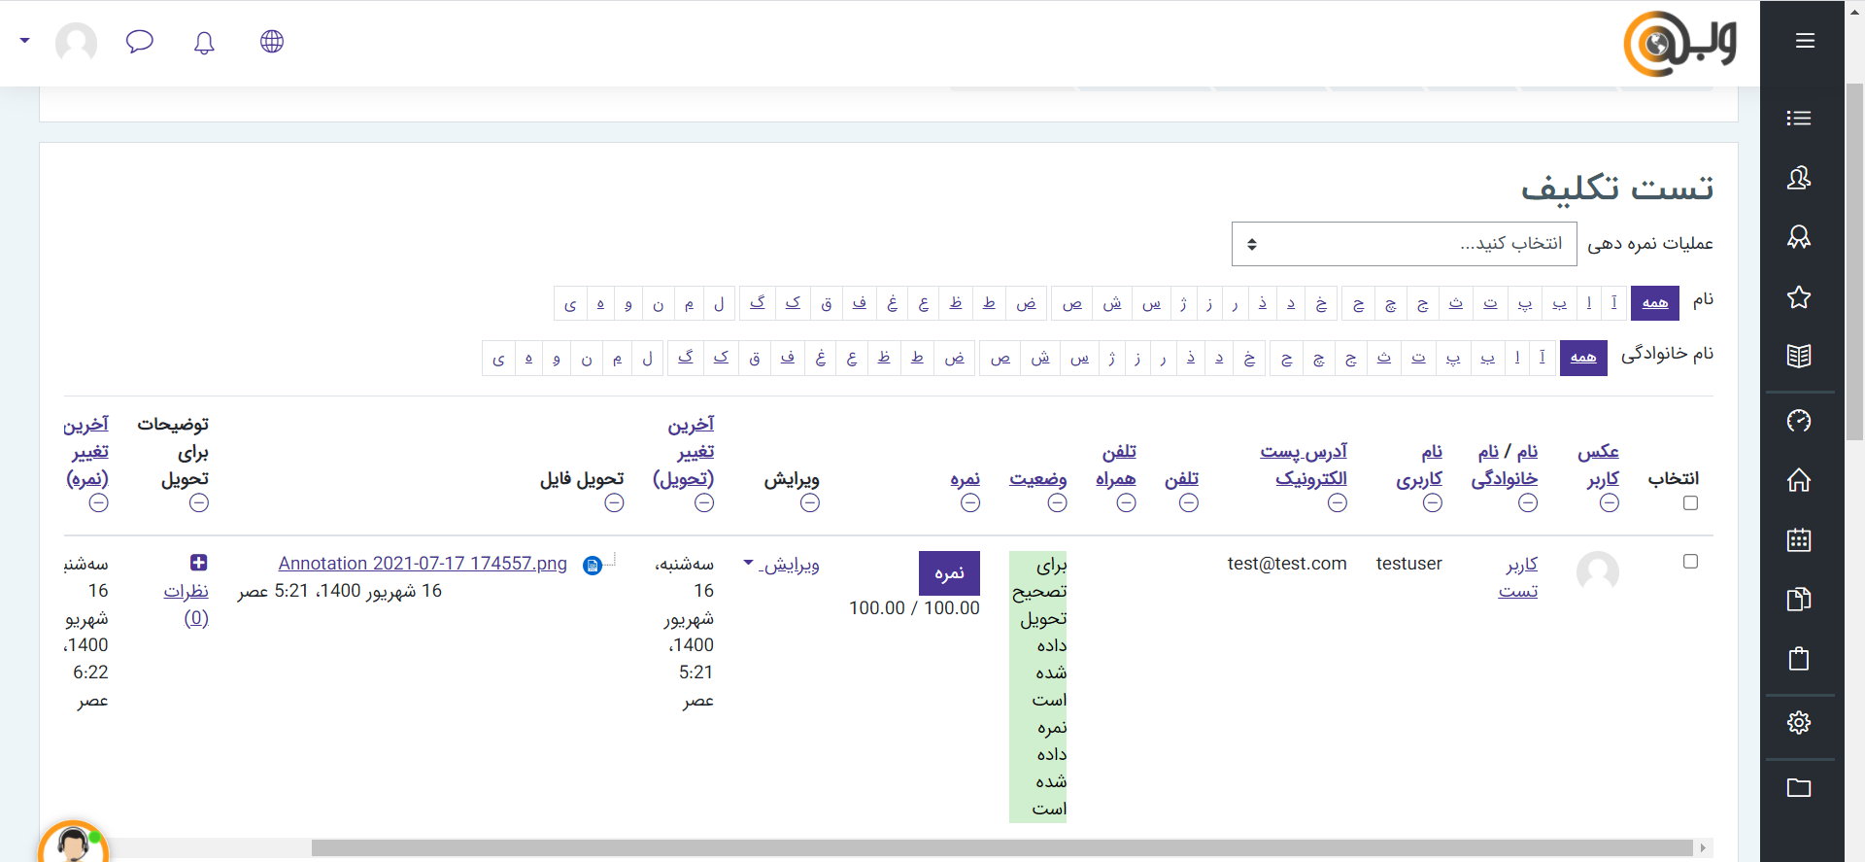
Task: Click the horizontal scrollbar below the table
Action: pyautogui.click(x=1000, y=847)
